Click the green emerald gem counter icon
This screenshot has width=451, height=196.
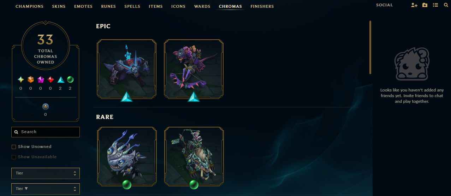coord(70,80)
